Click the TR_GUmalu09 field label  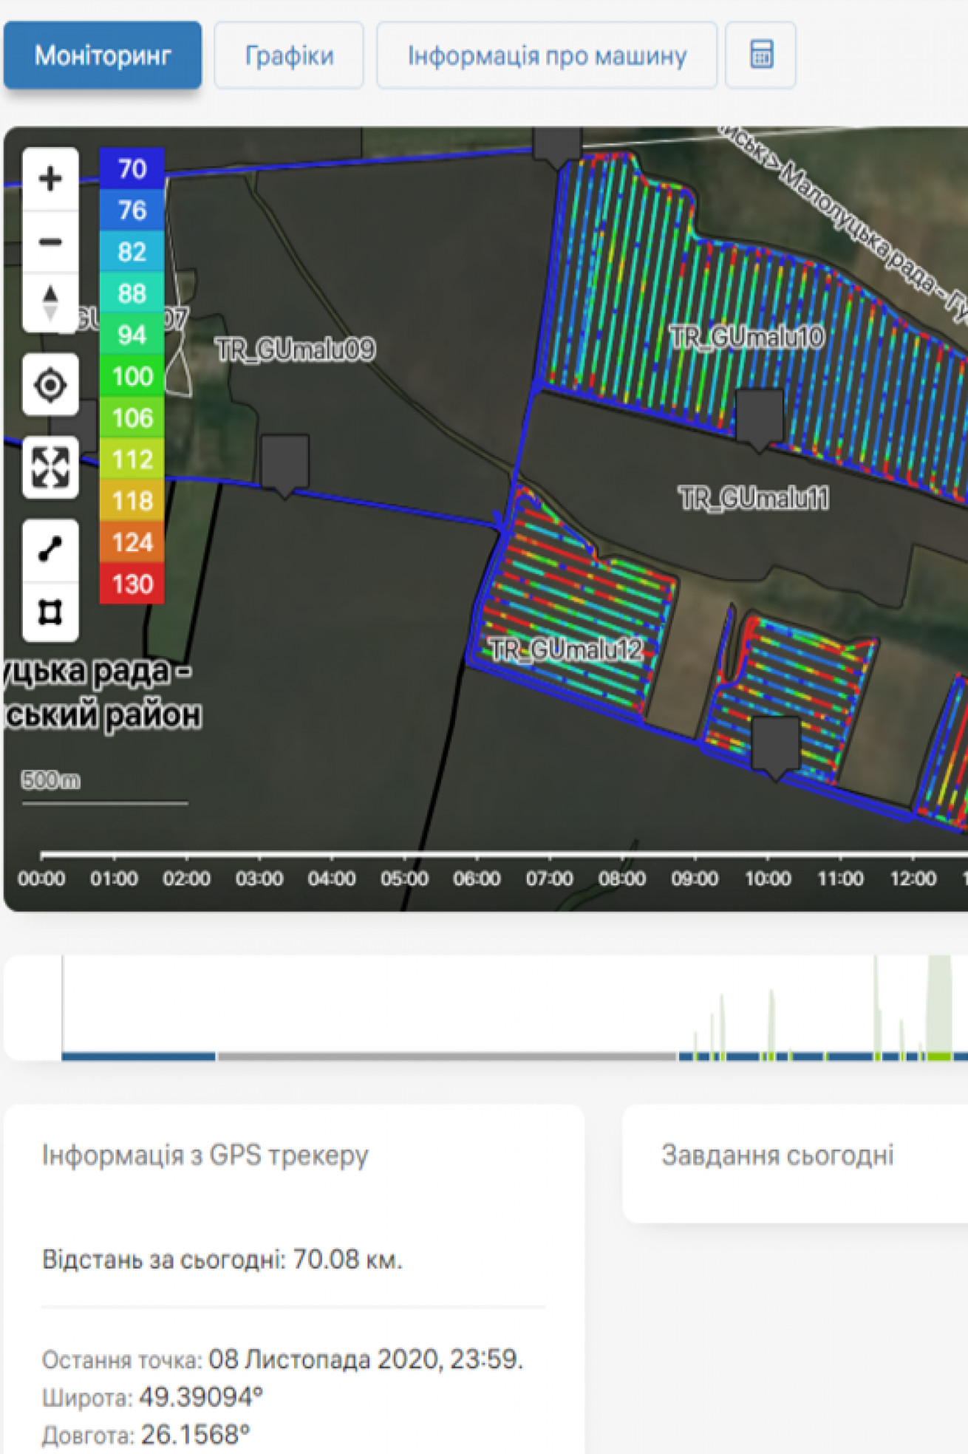tap(296, 349)
